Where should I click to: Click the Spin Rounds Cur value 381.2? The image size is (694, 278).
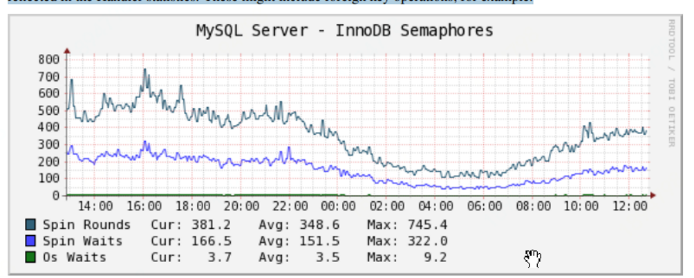(x=211, y=225)
